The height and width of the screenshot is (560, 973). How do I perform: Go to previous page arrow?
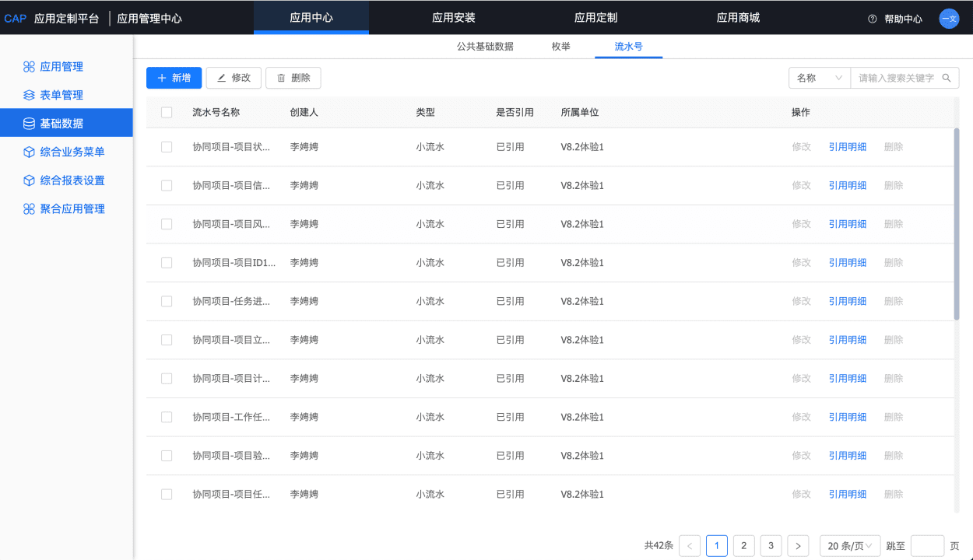(690, 546)
